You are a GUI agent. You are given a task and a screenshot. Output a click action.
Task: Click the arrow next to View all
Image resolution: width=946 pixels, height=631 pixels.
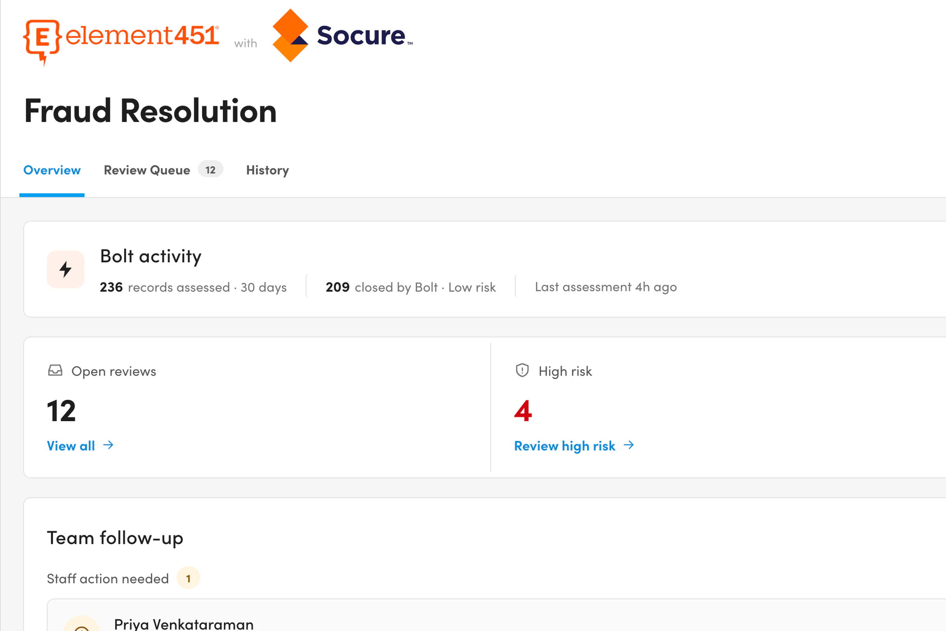[x=108, y=445]
